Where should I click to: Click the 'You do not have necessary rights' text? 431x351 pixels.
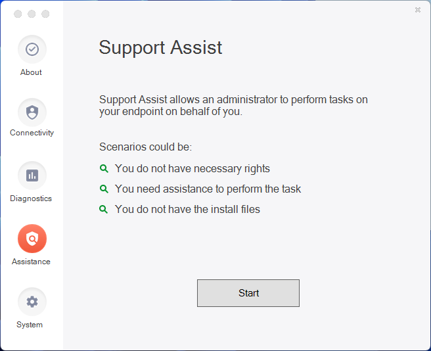[192, 169]
